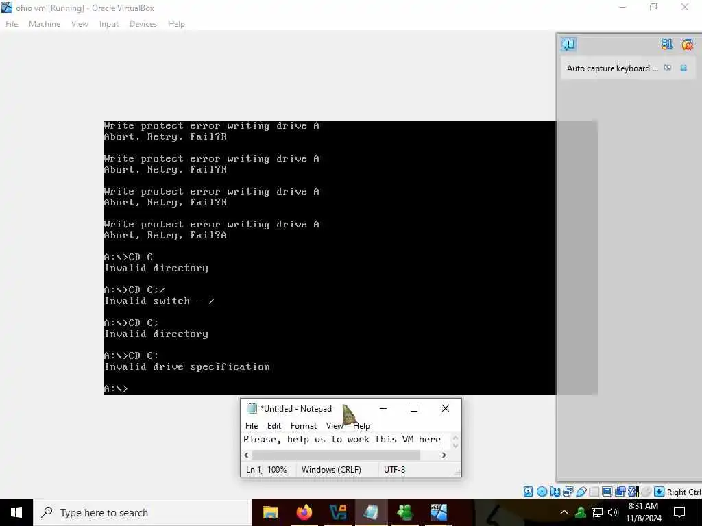Click the hard disk activity indicator
The height and width of the screenshot is (526, 702).
529,492
